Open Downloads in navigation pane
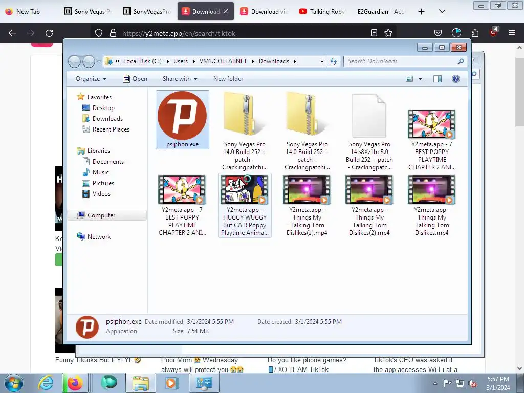The width and height of the screenshot is (524, 393). coord(107,119)
